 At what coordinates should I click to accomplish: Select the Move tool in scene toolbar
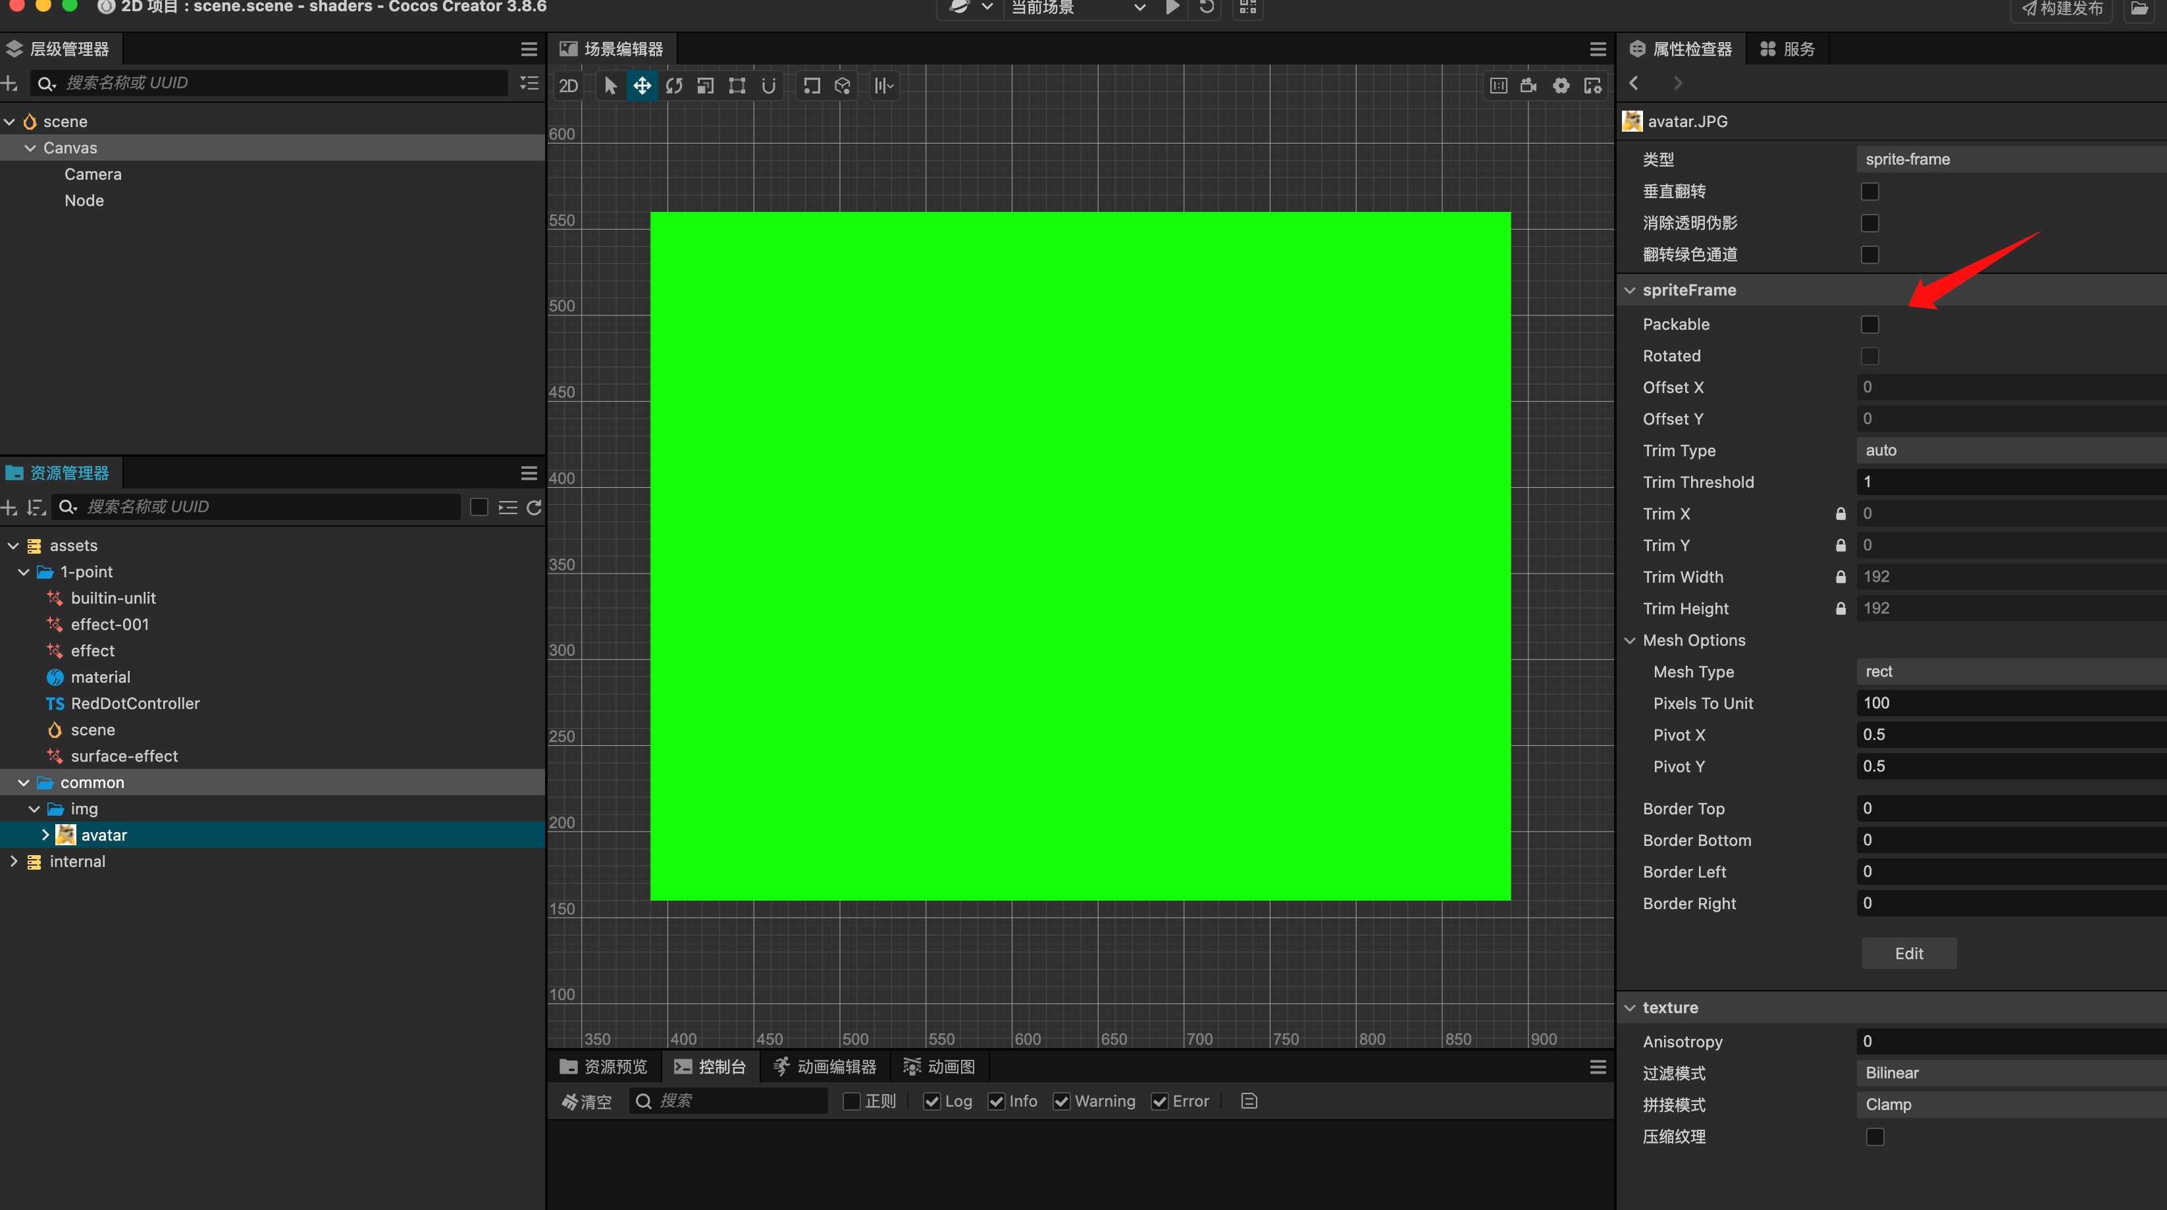coord(642,86)
